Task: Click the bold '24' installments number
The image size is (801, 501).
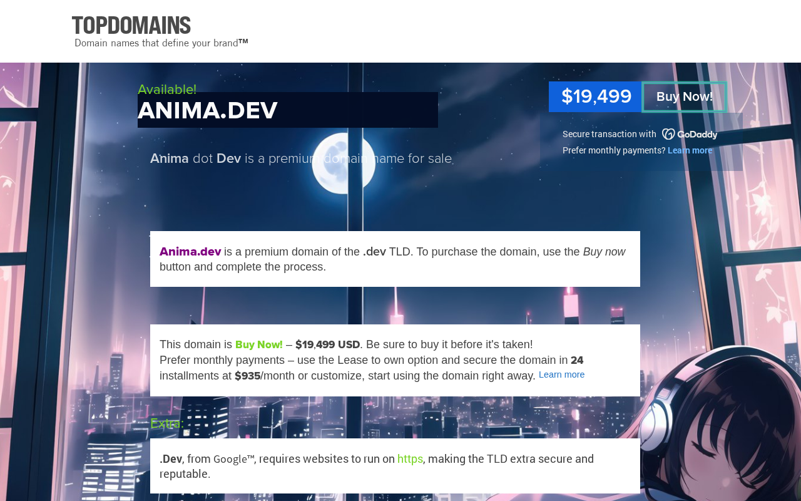Action: click(577, 360)
